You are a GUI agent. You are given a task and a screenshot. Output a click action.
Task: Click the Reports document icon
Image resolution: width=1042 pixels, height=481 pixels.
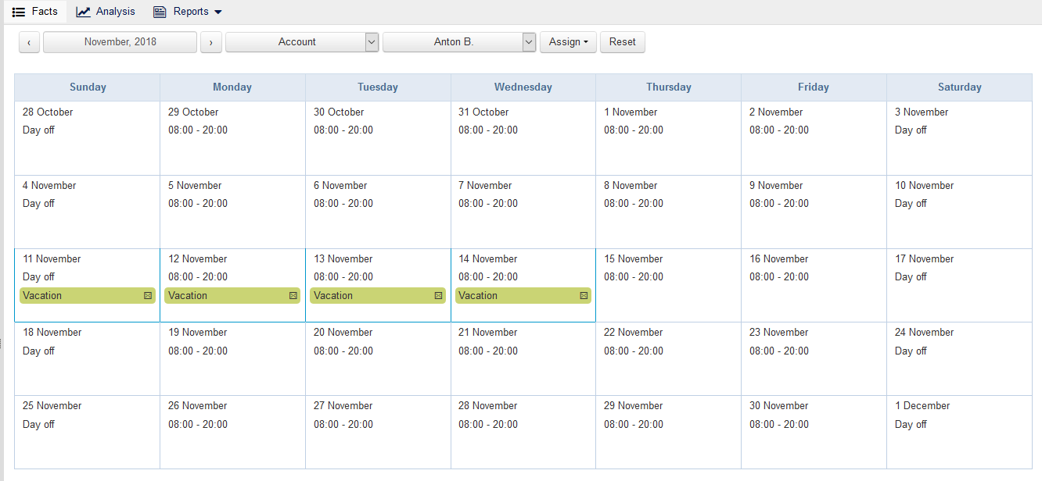pyautogui.click(x=159, y=11)
